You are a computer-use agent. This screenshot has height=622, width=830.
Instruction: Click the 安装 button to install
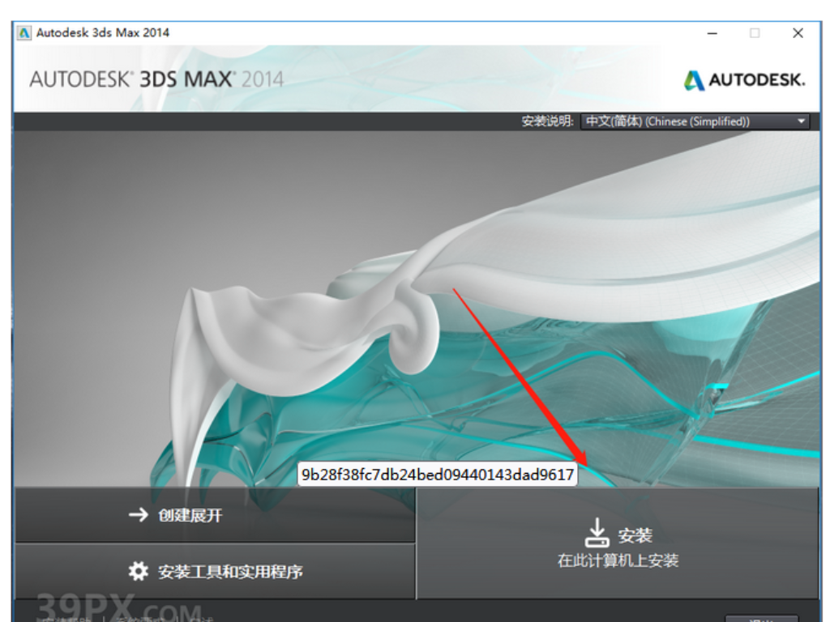[621, 543]
